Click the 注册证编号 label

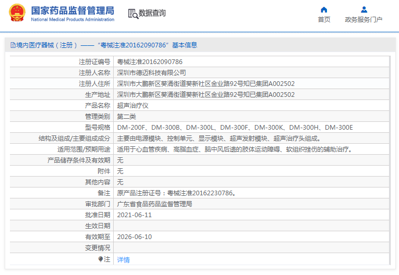[x=94, y=62]
